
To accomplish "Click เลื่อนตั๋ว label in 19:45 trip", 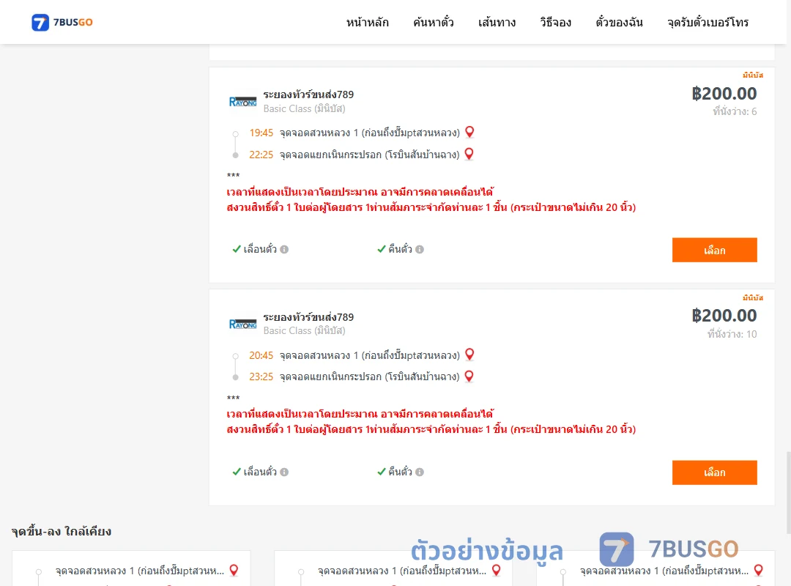I will [260, 249].
